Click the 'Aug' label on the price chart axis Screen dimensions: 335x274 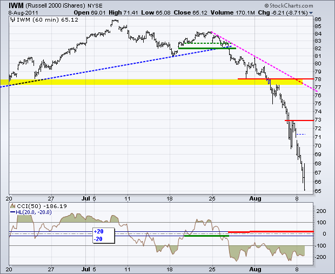tap(255, 198)
